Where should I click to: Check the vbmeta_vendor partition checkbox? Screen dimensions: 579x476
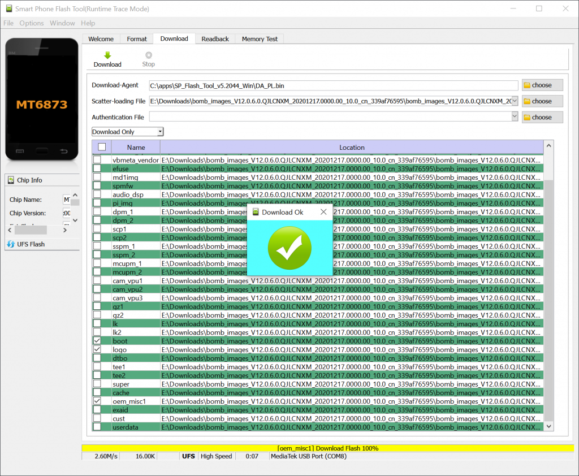click(x=97, y=160)
